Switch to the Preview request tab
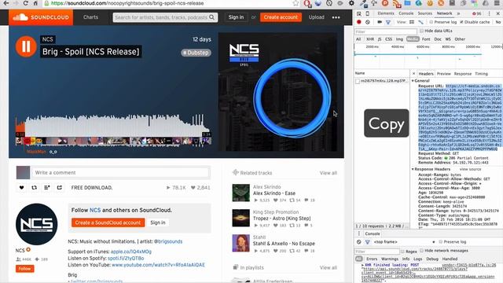This screenshot has height=283, width=503. (443, 74)
